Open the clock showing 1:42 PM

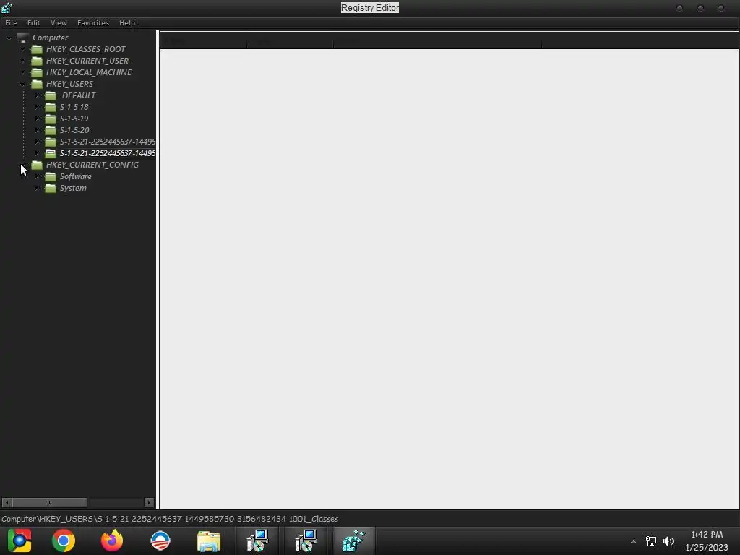[x=707, y=541]
